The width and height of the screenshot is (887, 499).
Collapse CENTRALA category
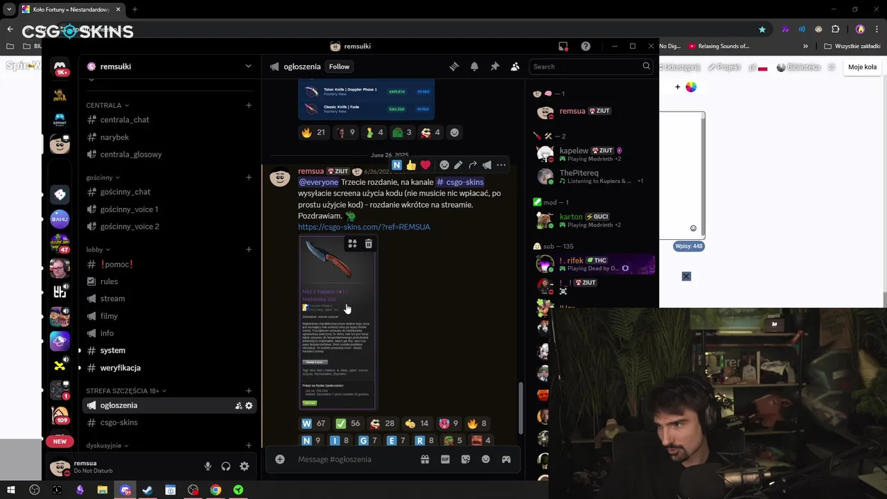point(107,105)
